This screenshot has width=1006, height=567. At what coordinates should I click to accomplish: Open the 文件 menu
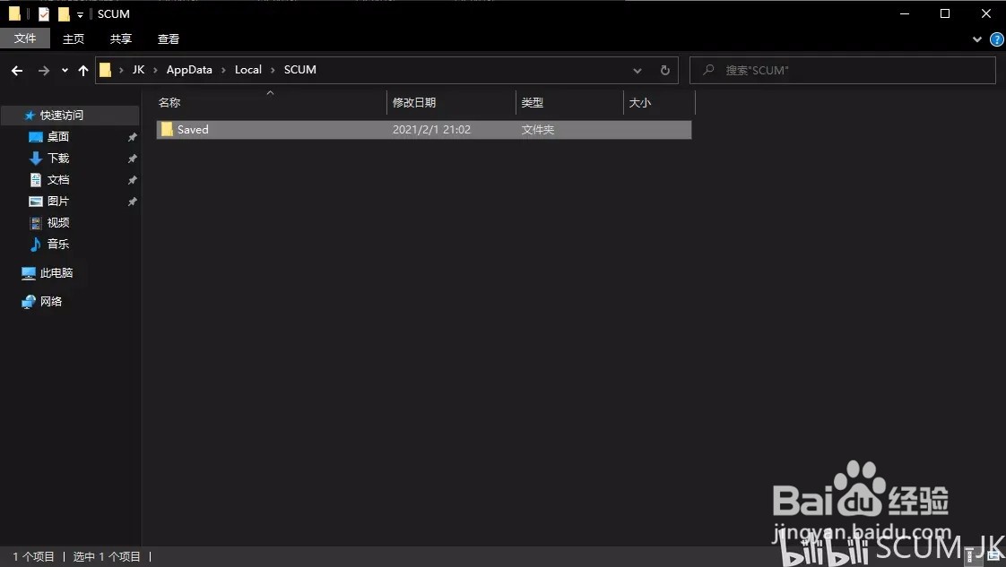click(25, 39)
